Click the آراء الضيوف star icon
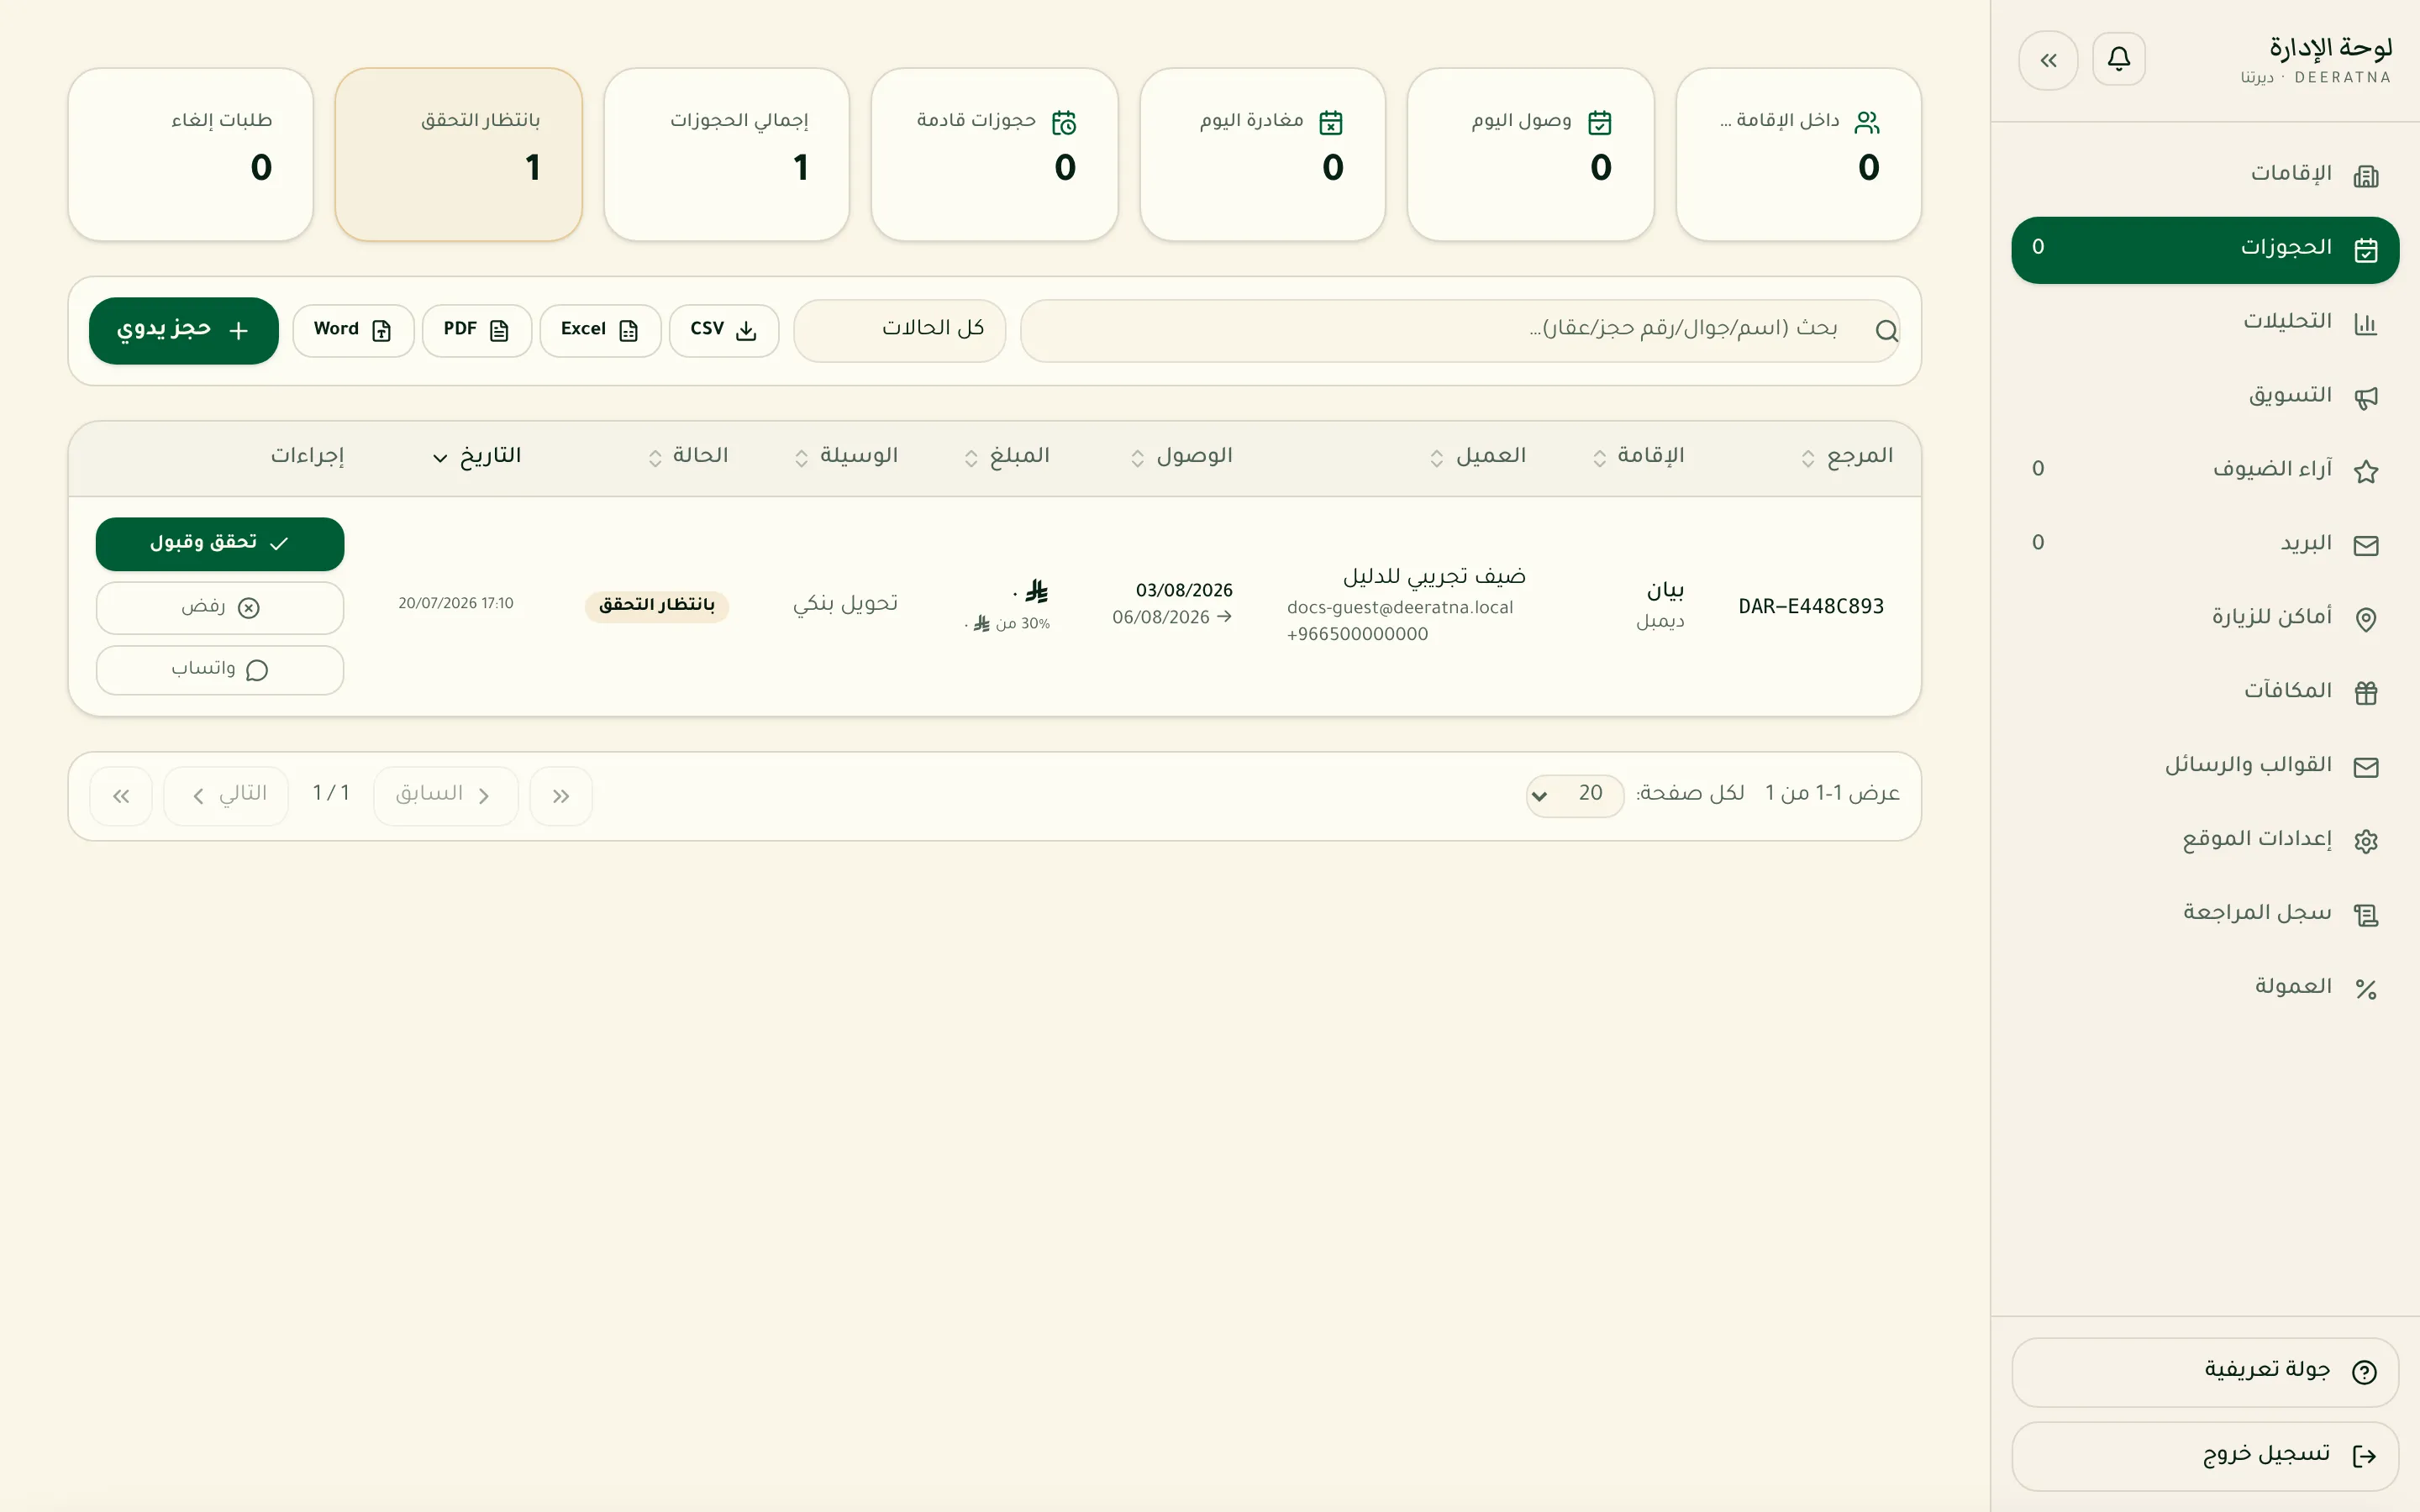The height and width of the screenshot is (1512, 2420). point(2365,472)
